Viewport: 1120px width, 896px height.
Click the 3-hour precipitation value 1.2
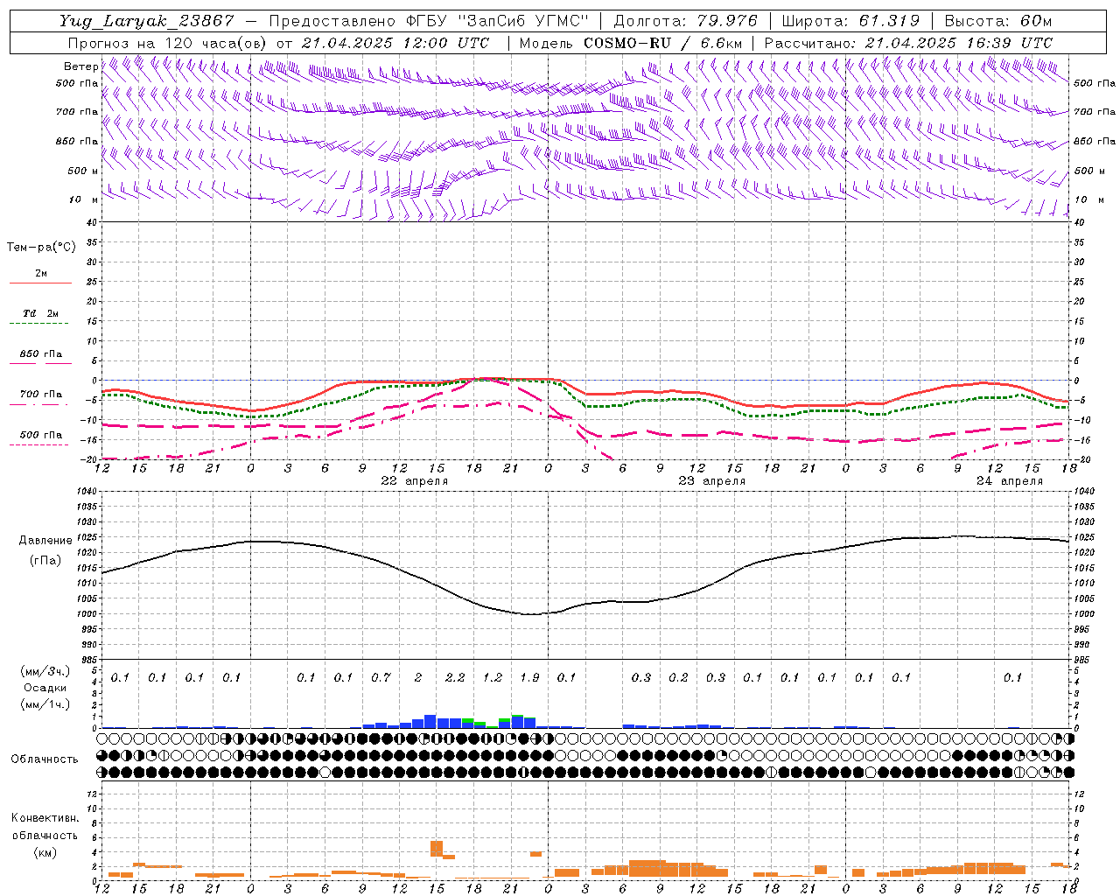coord(493,677)
